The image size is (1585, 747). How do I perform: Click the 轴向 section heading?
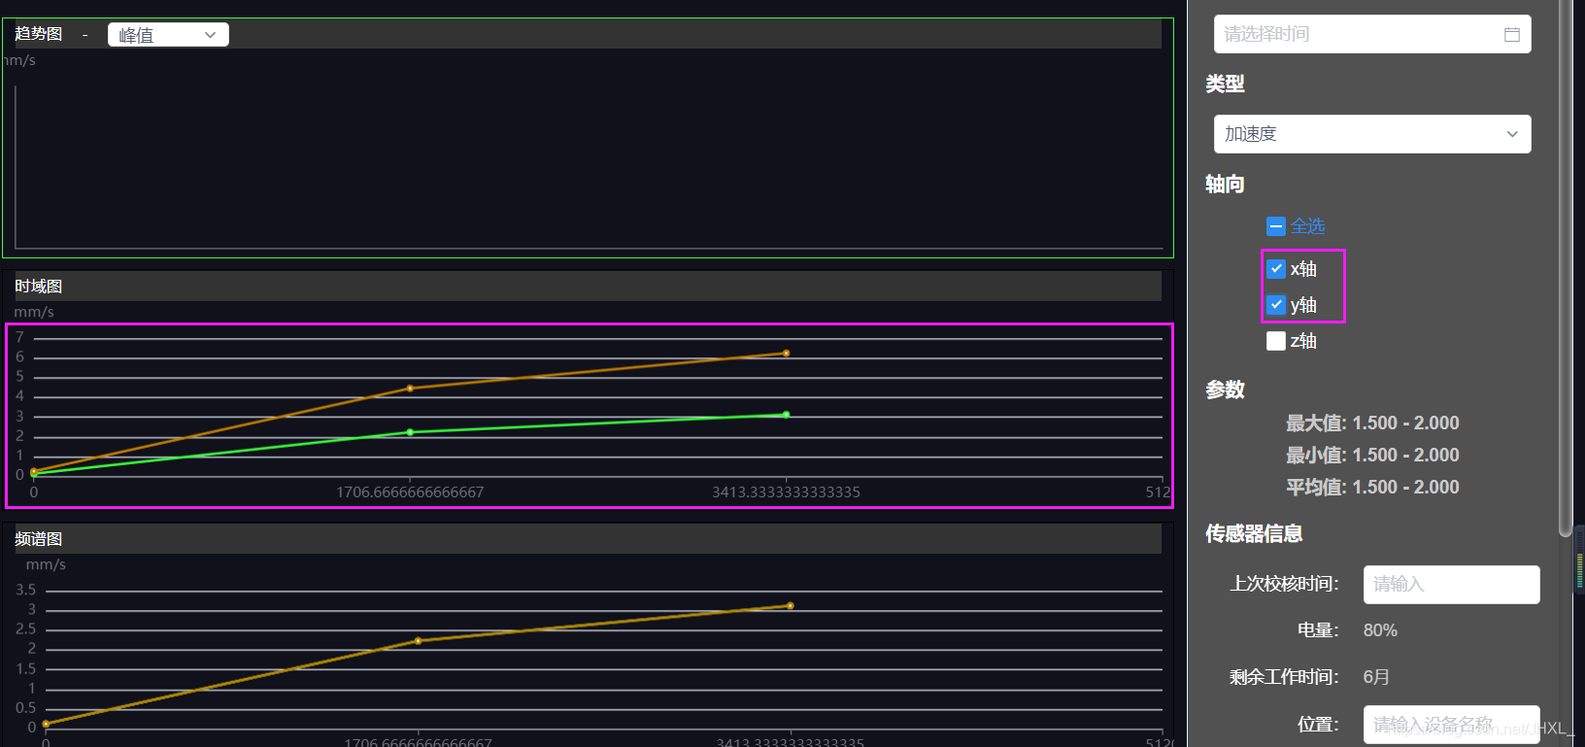pyautogui.click(x=1225, y=185)
